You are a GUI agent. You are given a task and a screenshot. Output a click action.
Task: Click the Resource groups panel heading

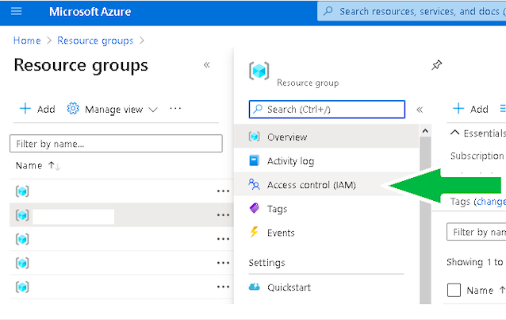(81, 66)
